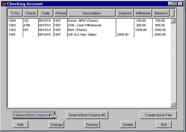
Task: Click the Check column header
Action: tap(31, 13)
